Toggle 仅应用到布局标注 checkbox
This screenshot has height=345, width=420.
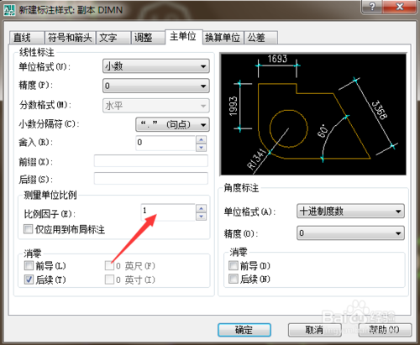point(29,229)
